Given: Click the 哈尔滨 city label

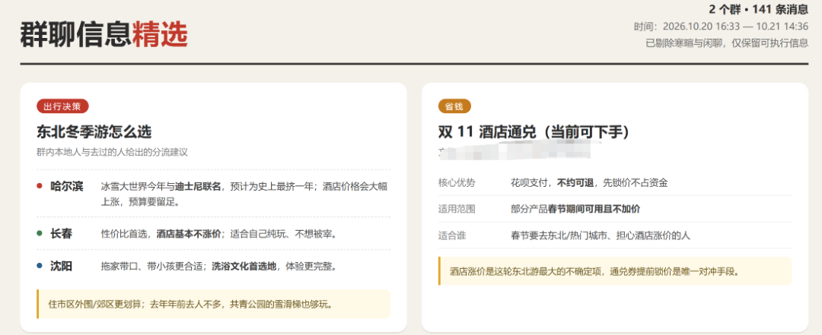Looking at the screenshot, I should [x=66, y=186].
